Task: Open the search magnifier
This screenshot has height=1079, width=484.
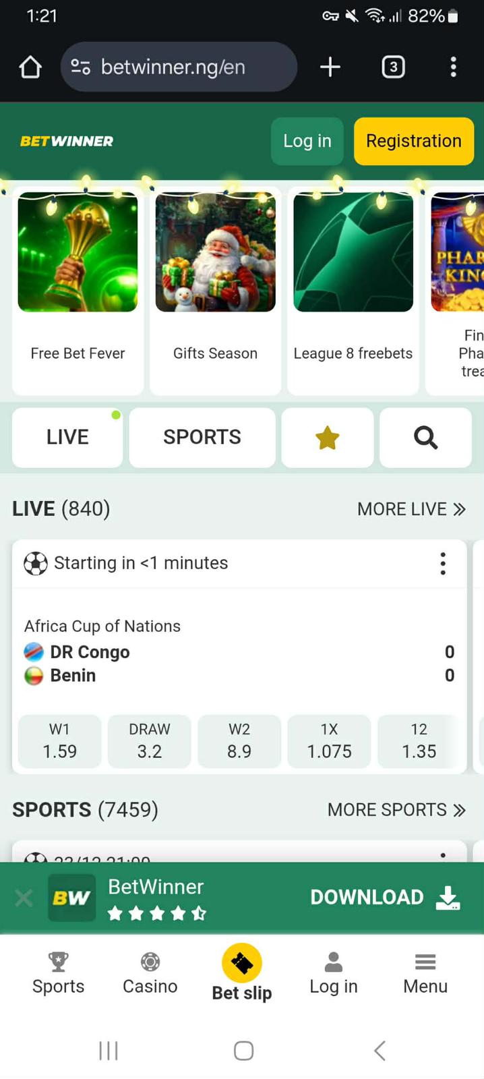Action: tap(425, 437)
